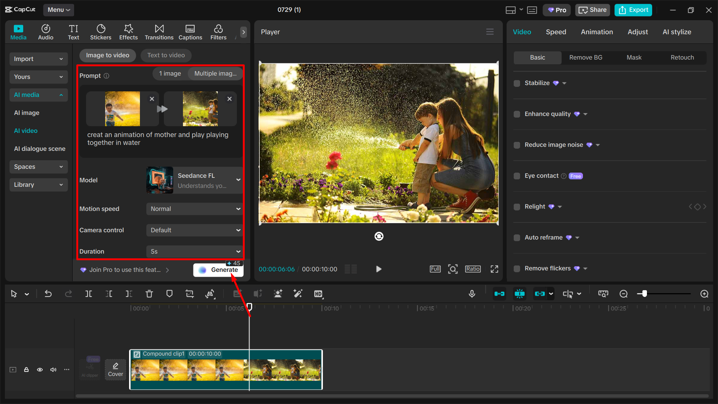Open the Captions panel
Screen dimensions: 718x404
(x=190, y=32)
